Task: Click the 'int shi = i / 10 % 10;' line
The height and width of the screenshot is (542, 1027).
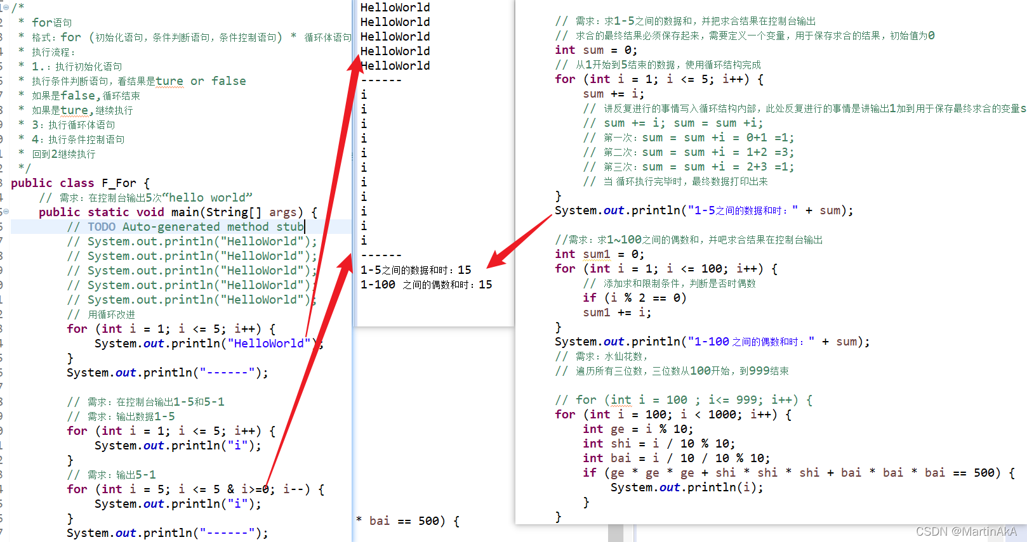Action: click(659, 444)
